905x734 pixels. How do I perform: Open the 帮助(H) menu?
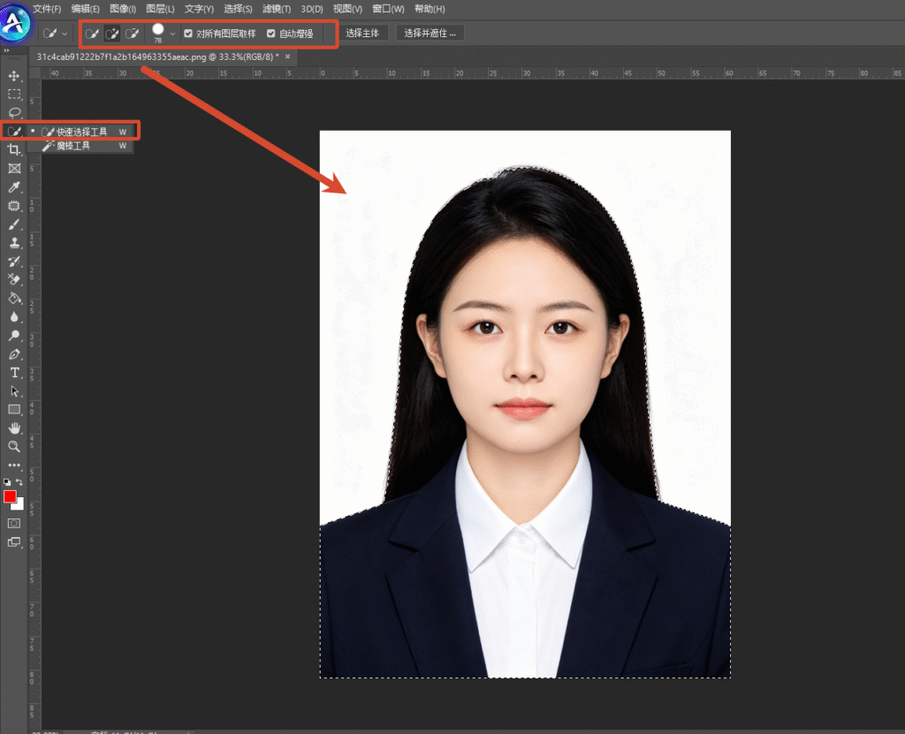430,9
